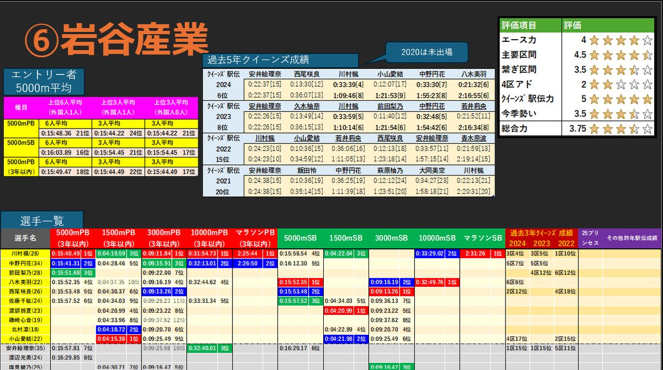
Task: Select the 今季勢い rating row label
Action: pos(519,114)
